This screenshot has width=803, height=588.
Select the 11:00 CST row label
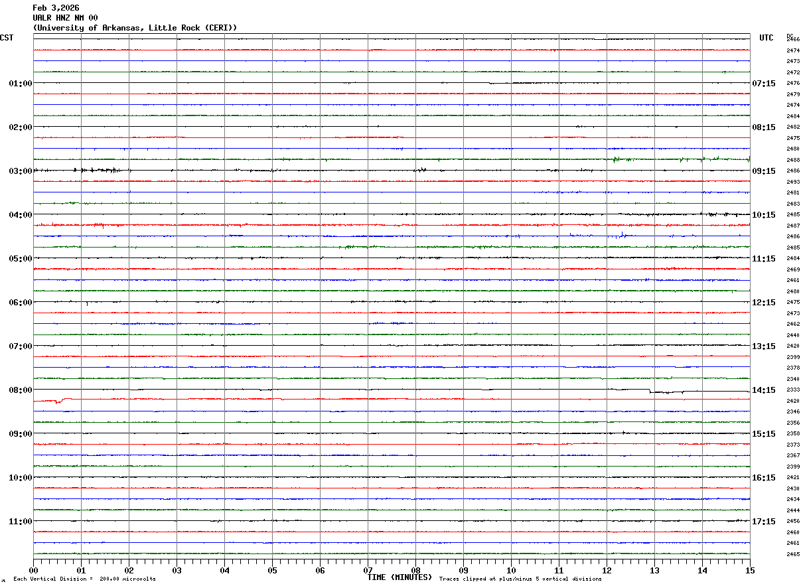(x=21, y=522)
